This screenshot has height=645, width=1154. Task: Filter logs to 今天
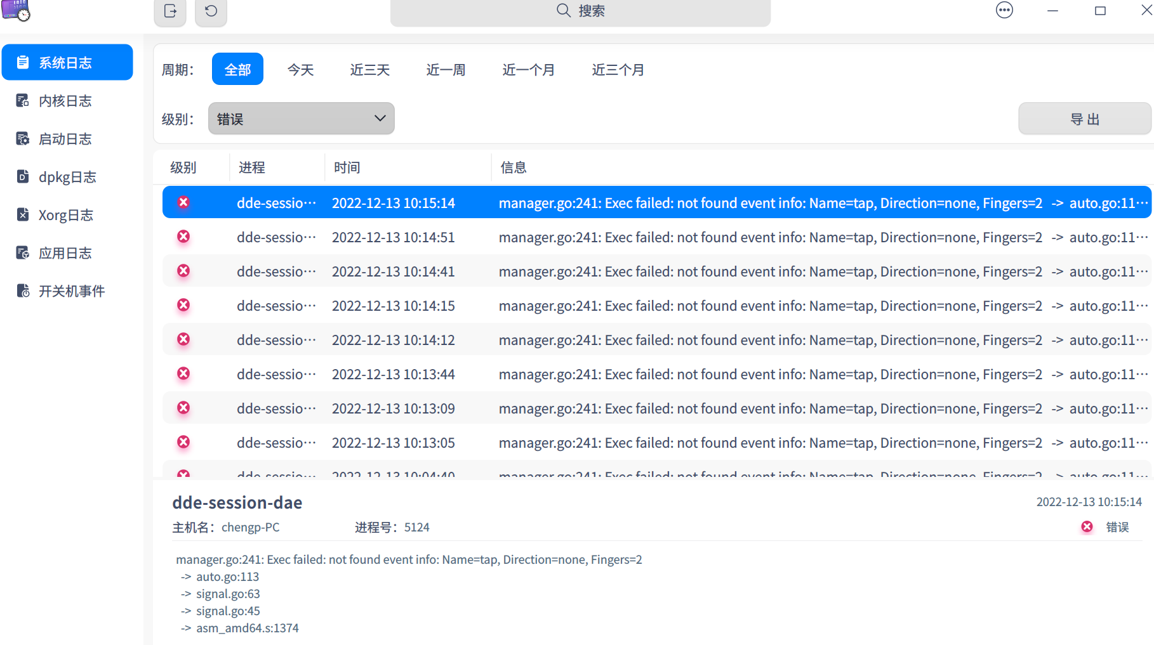click(301, 69)
